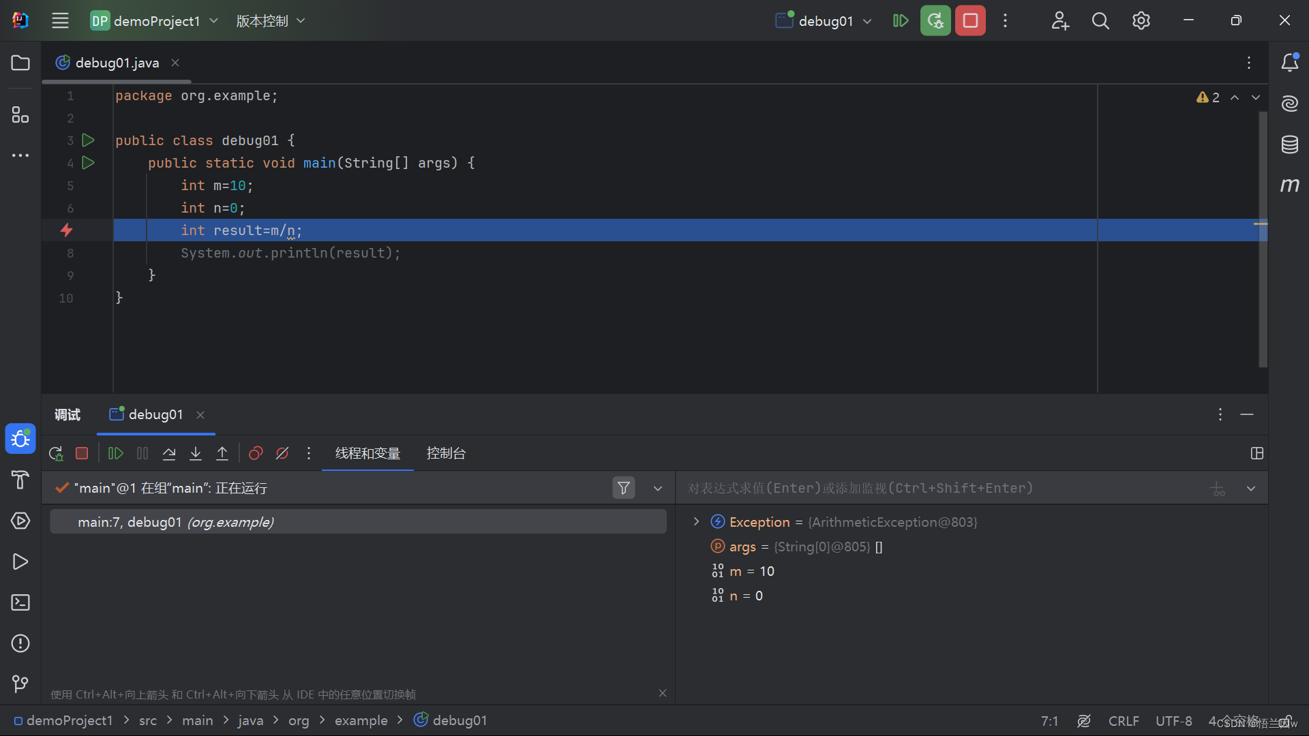Screen dimensions: 1309x736
Task: Open evaluate expression history dropdown
Action: tap(1251, 488)
